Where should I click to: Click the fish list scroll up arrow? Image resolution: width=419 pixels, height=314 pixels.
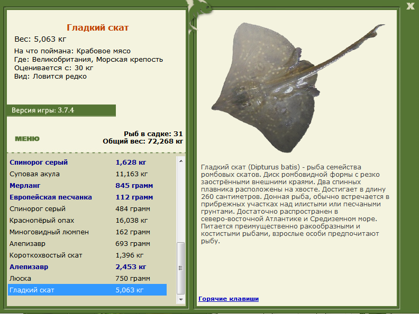pyautogui.click(x=181, y=161)
